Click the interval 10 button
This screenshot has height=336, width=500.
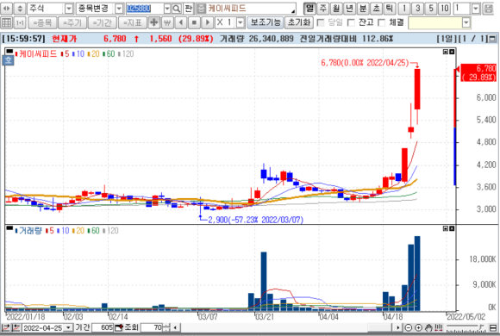click(x=445, y=9)
